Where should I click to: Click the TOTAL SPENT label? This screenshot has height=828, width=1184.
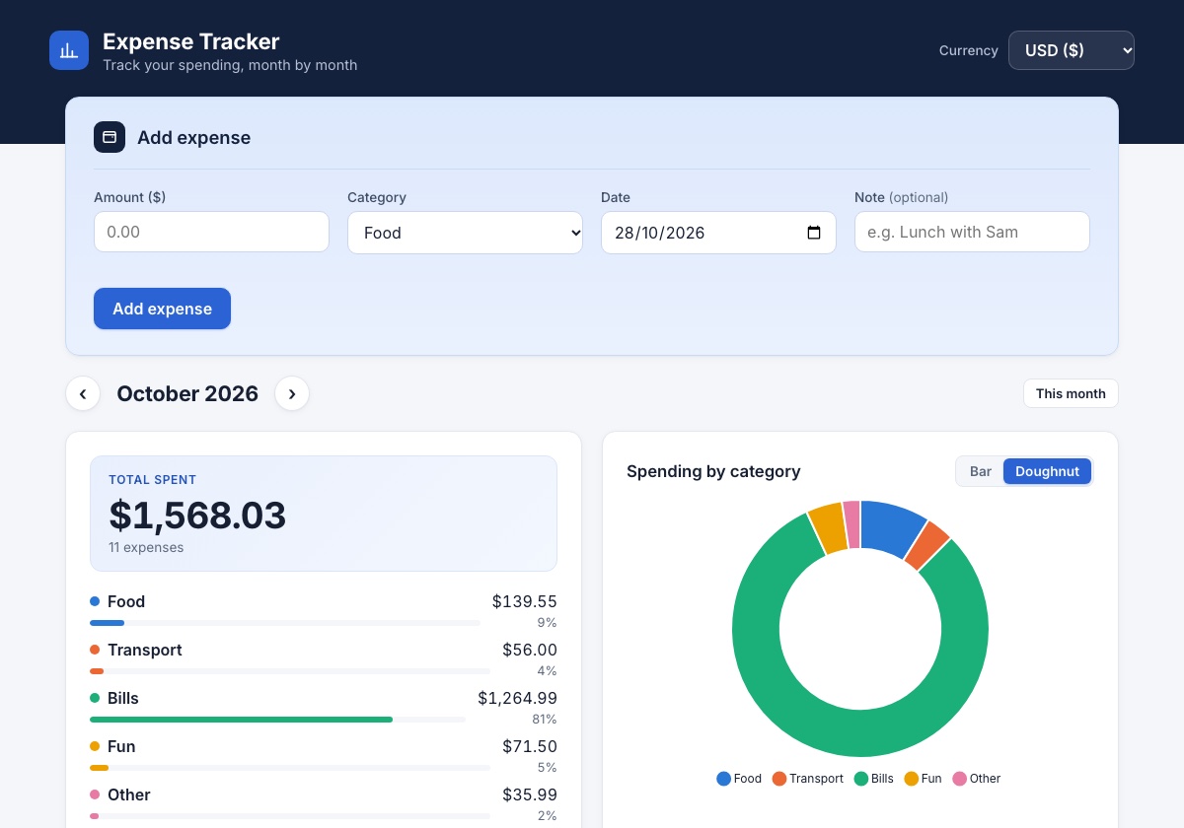(152, 480)
